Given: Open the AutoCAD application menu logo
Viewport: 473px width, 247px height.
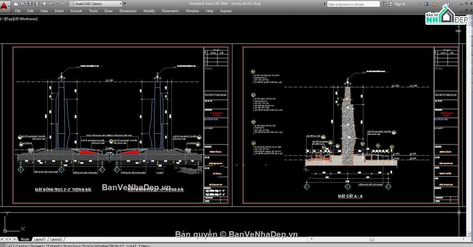Looking at the screenshot, I should point(6,6).
